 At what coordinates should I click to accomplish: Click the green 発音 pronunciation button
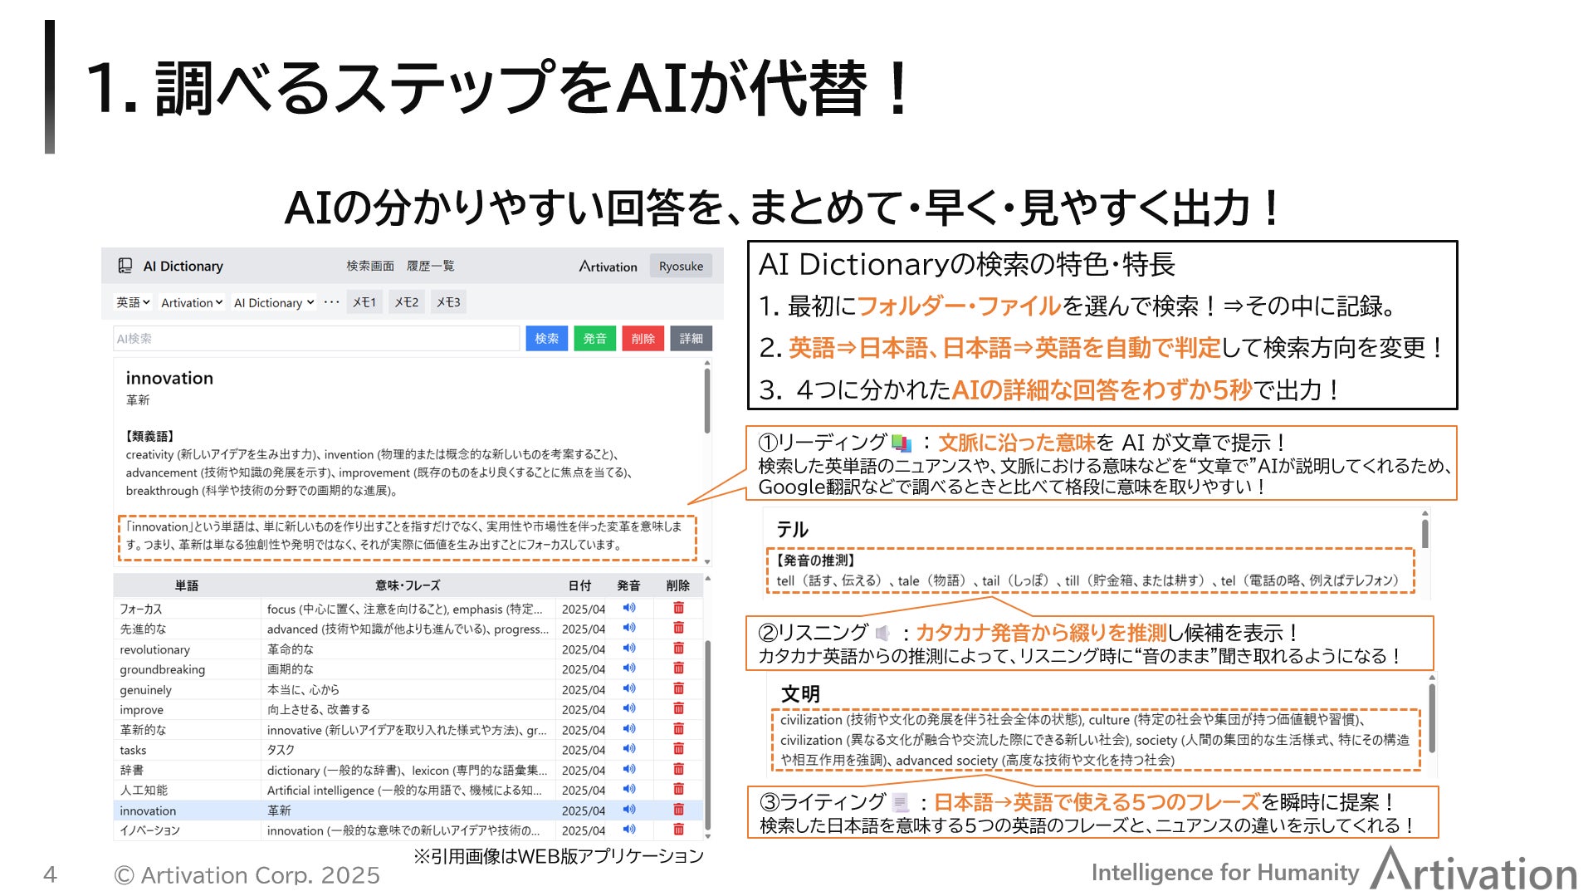[594, 338]
